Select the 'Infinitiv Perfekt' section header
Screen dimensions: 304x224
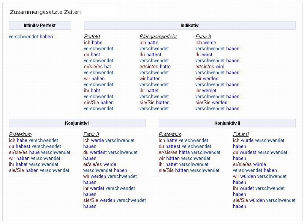[x=40, y=25]
